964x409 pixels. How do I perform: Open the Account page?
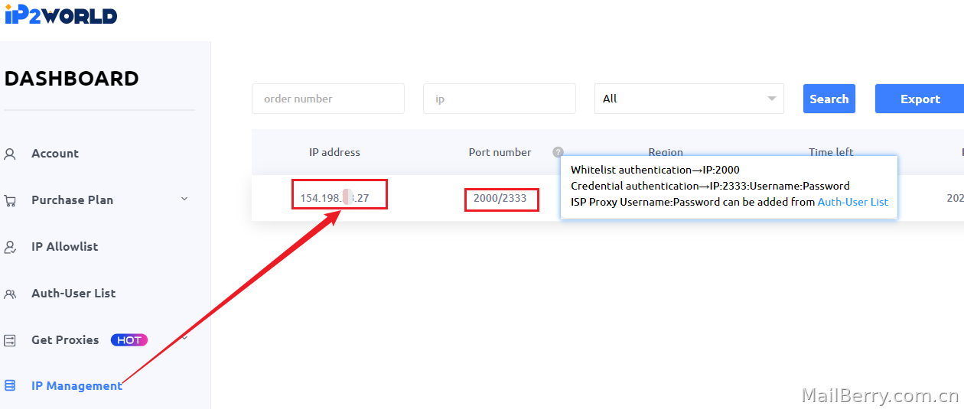(x=54, y=153)
